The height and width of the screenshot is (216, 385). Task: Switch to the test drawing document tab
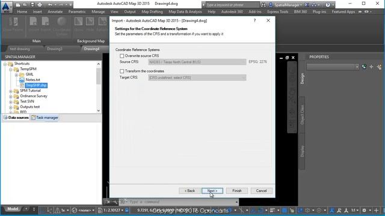tap(20, 49)
